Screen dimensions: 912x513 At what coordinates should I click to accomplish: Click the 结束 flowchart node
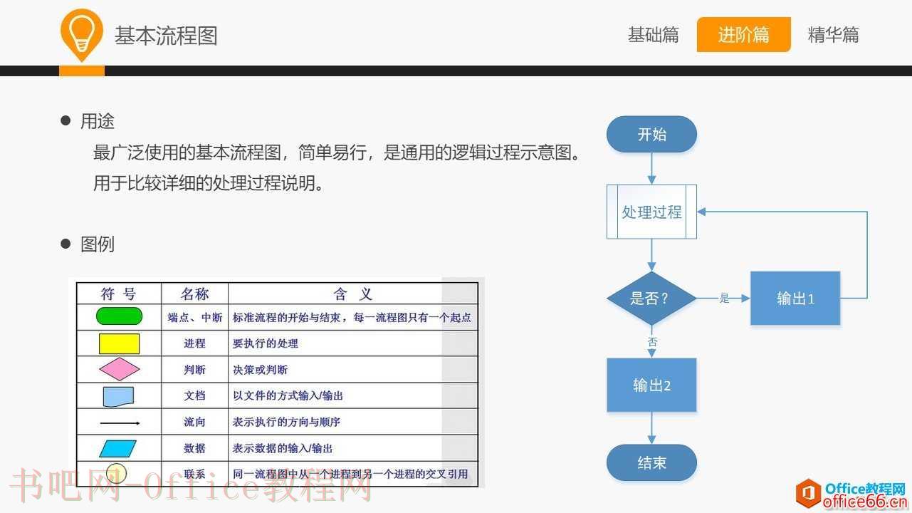[651, 462]
